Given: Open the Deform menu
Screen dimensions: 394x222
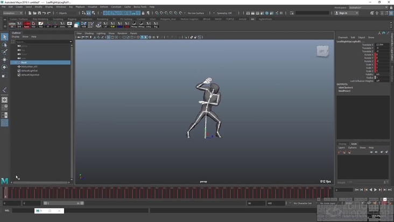Looking at the screenshot, I should click(104, 7).
